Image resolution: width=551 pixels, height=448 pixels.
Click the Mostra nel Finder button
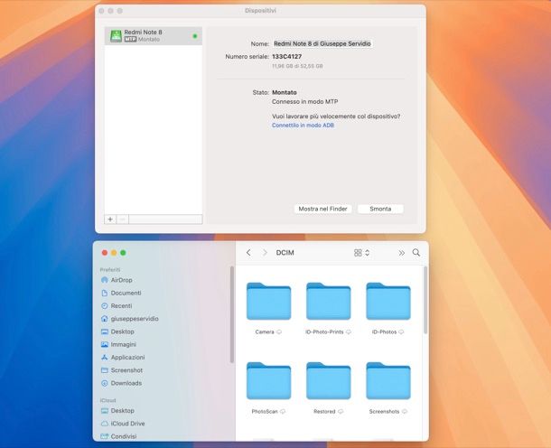(x=323, y=209)
